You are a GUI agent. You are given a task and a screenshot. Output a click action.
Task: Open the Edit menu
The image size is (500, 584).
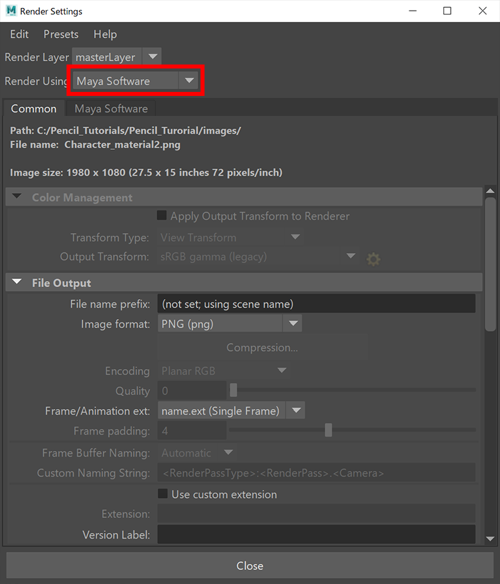[19, 34]
